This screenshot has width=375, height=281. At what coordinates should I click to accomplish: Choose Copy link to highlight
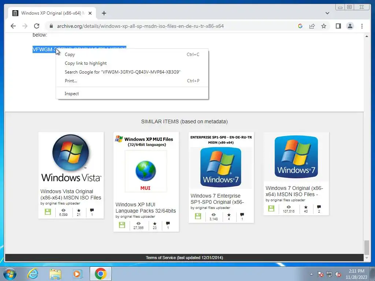[x=132, y=63]
